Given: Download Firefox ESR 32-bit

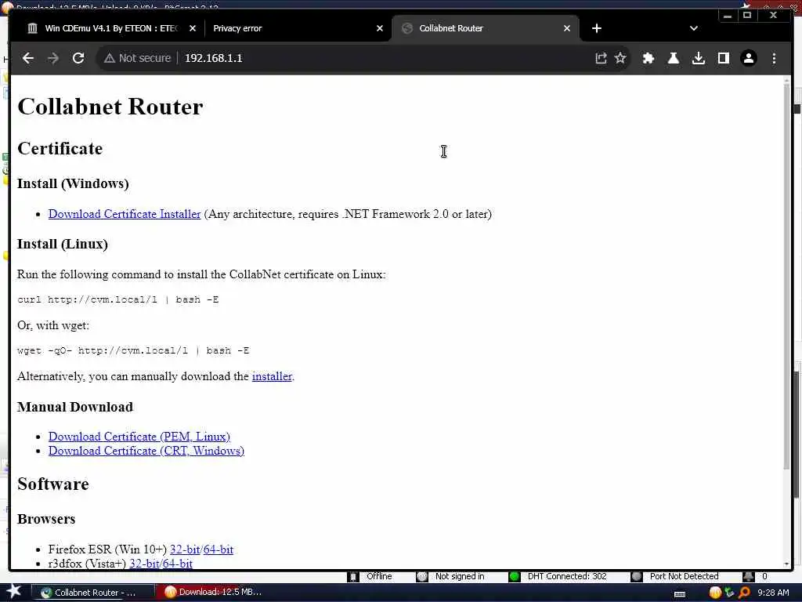Looking at the screenshot, I should tap(185, 549).
